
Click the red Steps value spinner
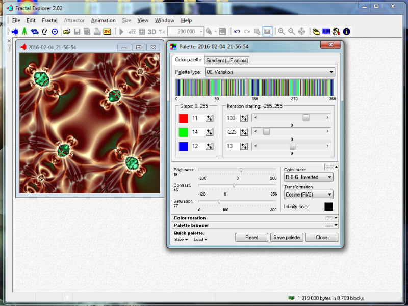coord(210,118)
